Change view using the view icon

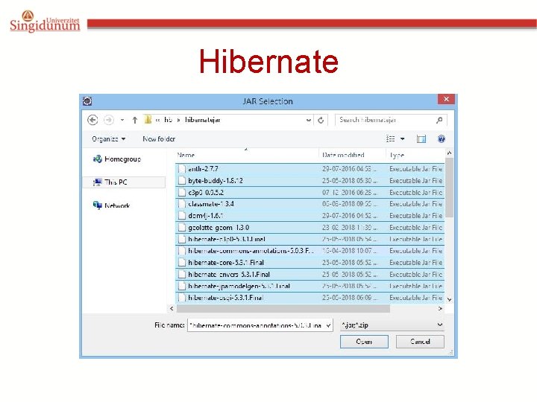click(x=390, y=138)
